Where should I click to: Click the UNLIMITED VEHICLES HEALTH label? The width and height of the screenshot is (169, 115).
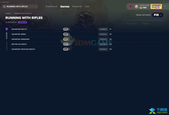[x=23, y=49]
